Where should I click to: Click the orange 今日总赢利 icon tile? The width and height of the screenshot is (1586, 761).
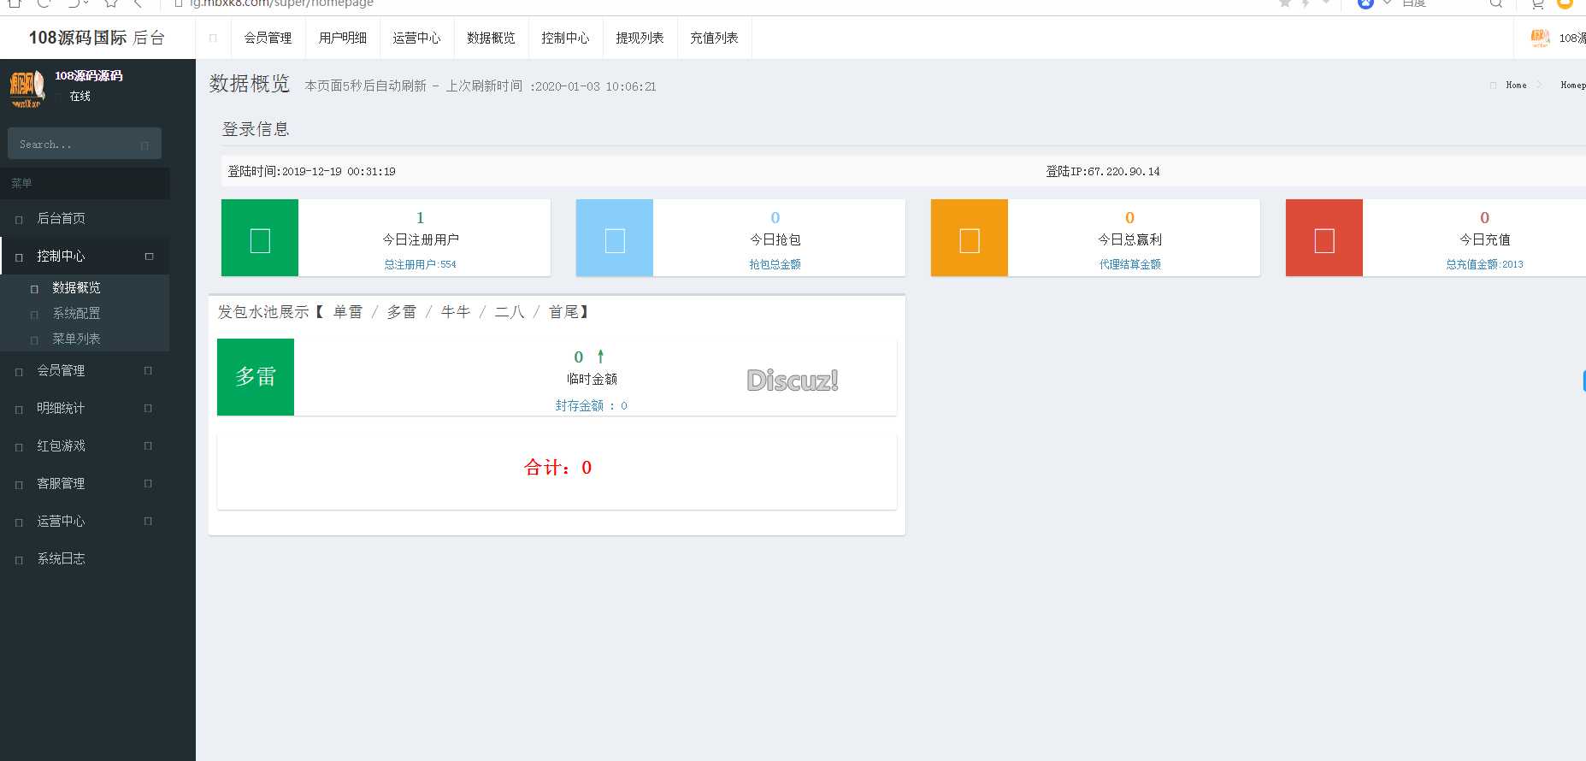970,238
